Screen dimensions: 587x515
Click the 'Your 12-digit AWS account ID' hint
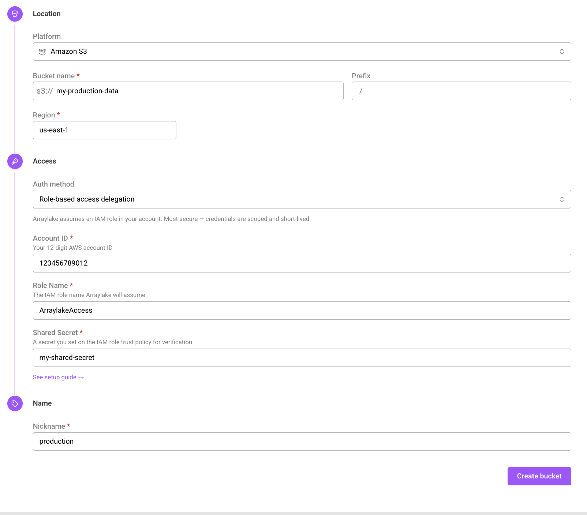click(73, 248)
